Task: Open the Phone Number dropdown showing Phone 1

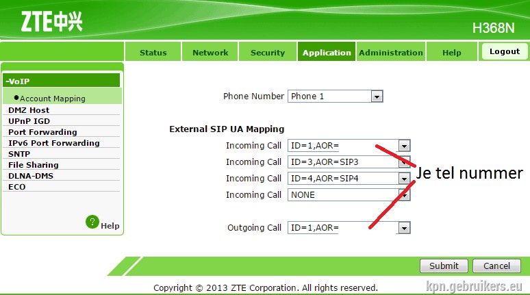Action: [336, 97]
